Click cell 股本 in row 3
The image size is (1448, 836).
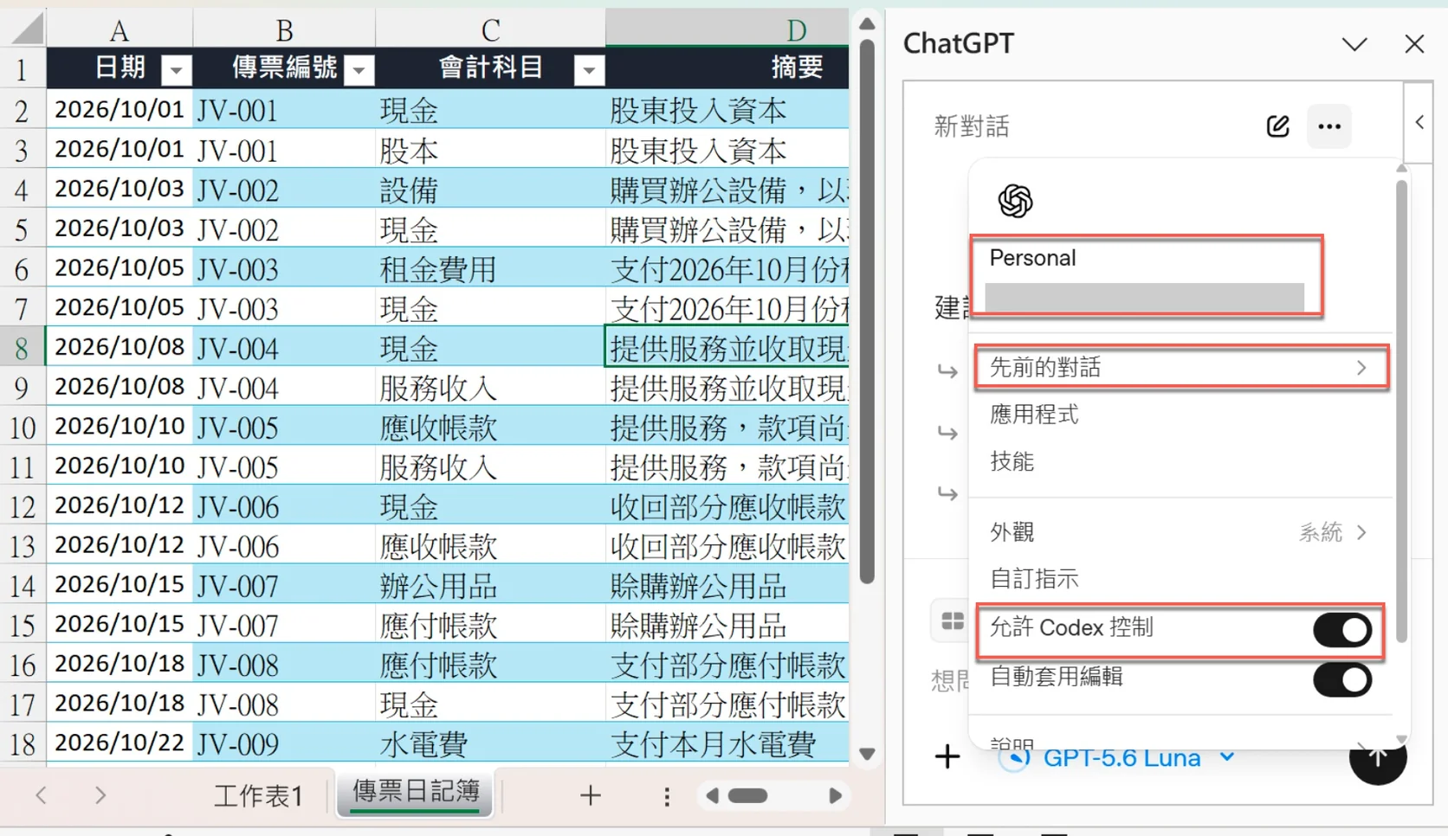(x=490, y=150)
